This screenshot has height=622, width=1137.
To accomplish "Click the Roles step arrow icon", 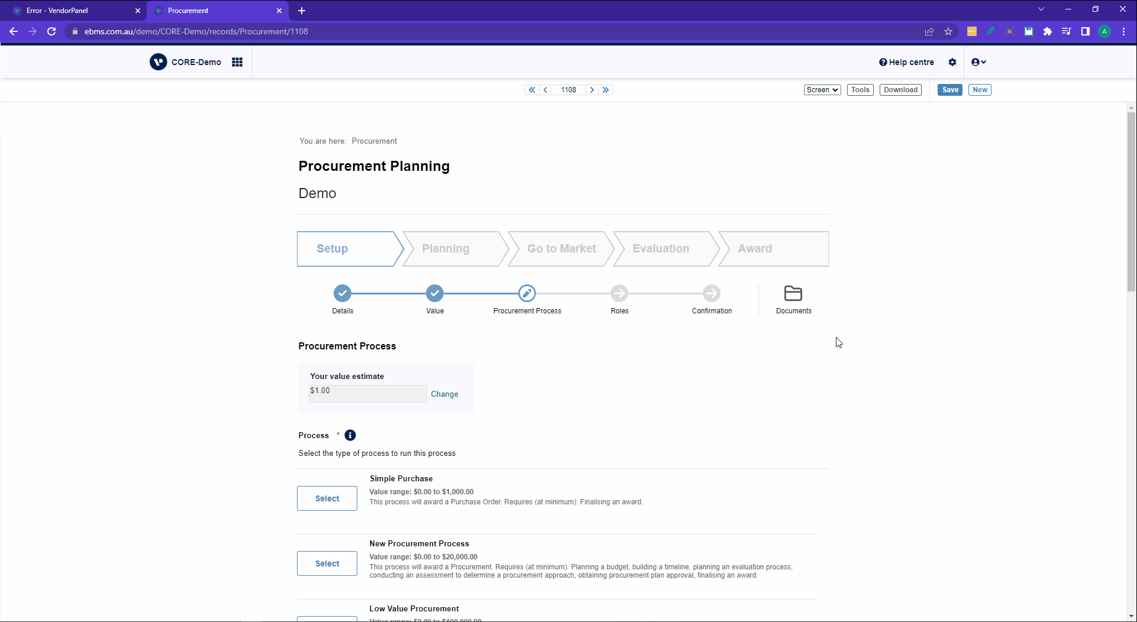I will 619,293.
